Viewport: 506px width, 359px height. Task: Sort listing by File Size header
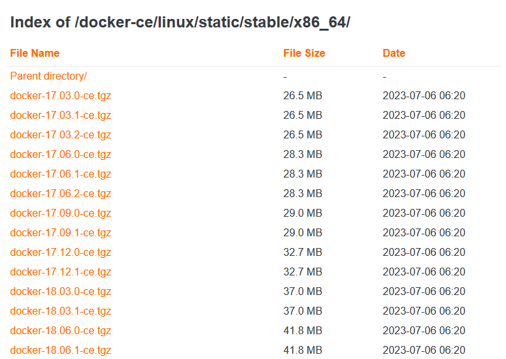(x=304, y=53)
